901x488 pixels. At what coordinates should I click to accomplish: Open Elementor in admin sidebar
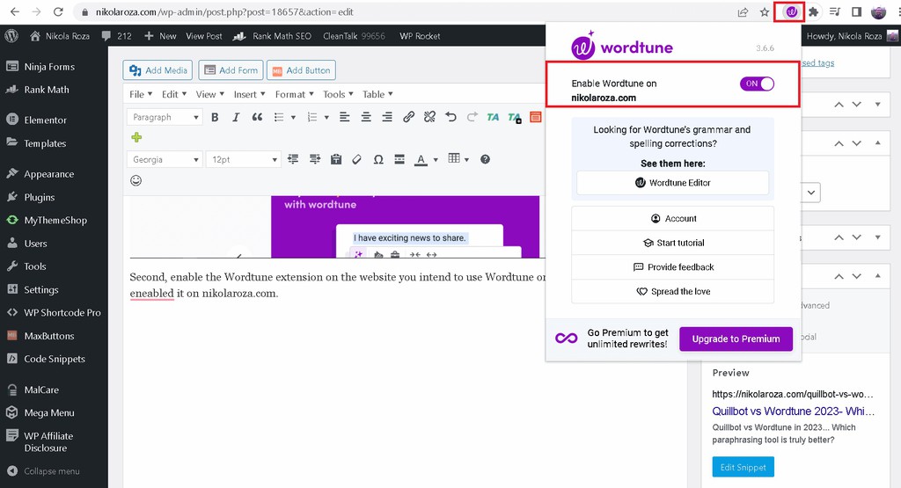tap(45, 120)
